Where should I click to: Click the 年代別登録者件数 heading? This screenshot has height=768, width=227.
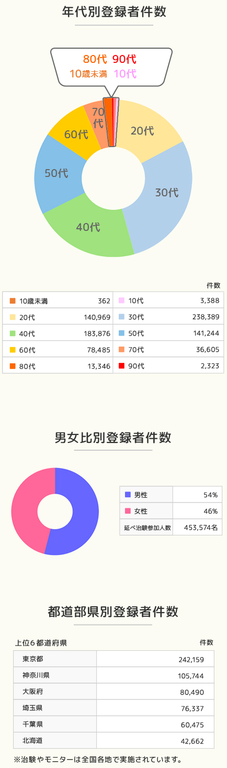113,12
